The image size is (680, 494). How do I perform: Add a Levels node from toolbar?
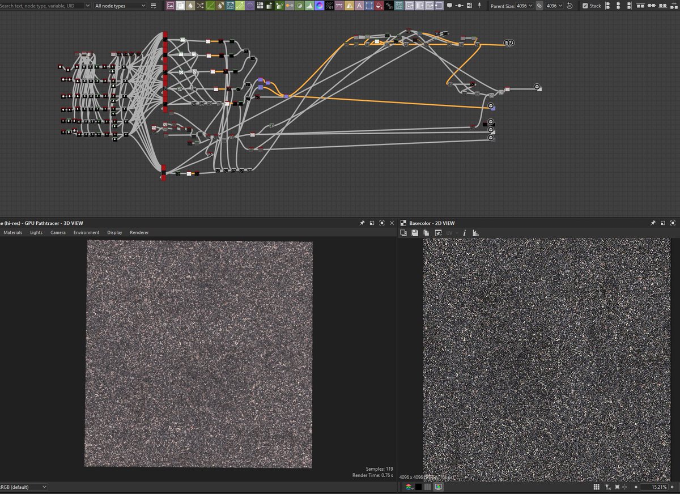point(309,6)
